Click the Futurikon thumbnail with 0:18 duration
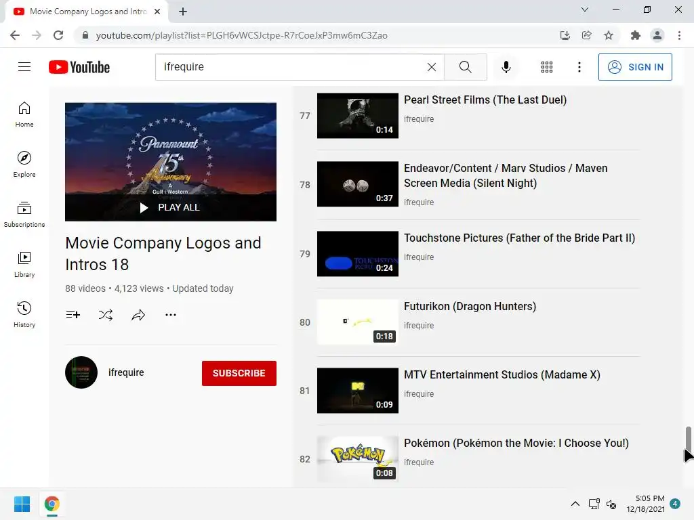 click(x=358, y=322)
